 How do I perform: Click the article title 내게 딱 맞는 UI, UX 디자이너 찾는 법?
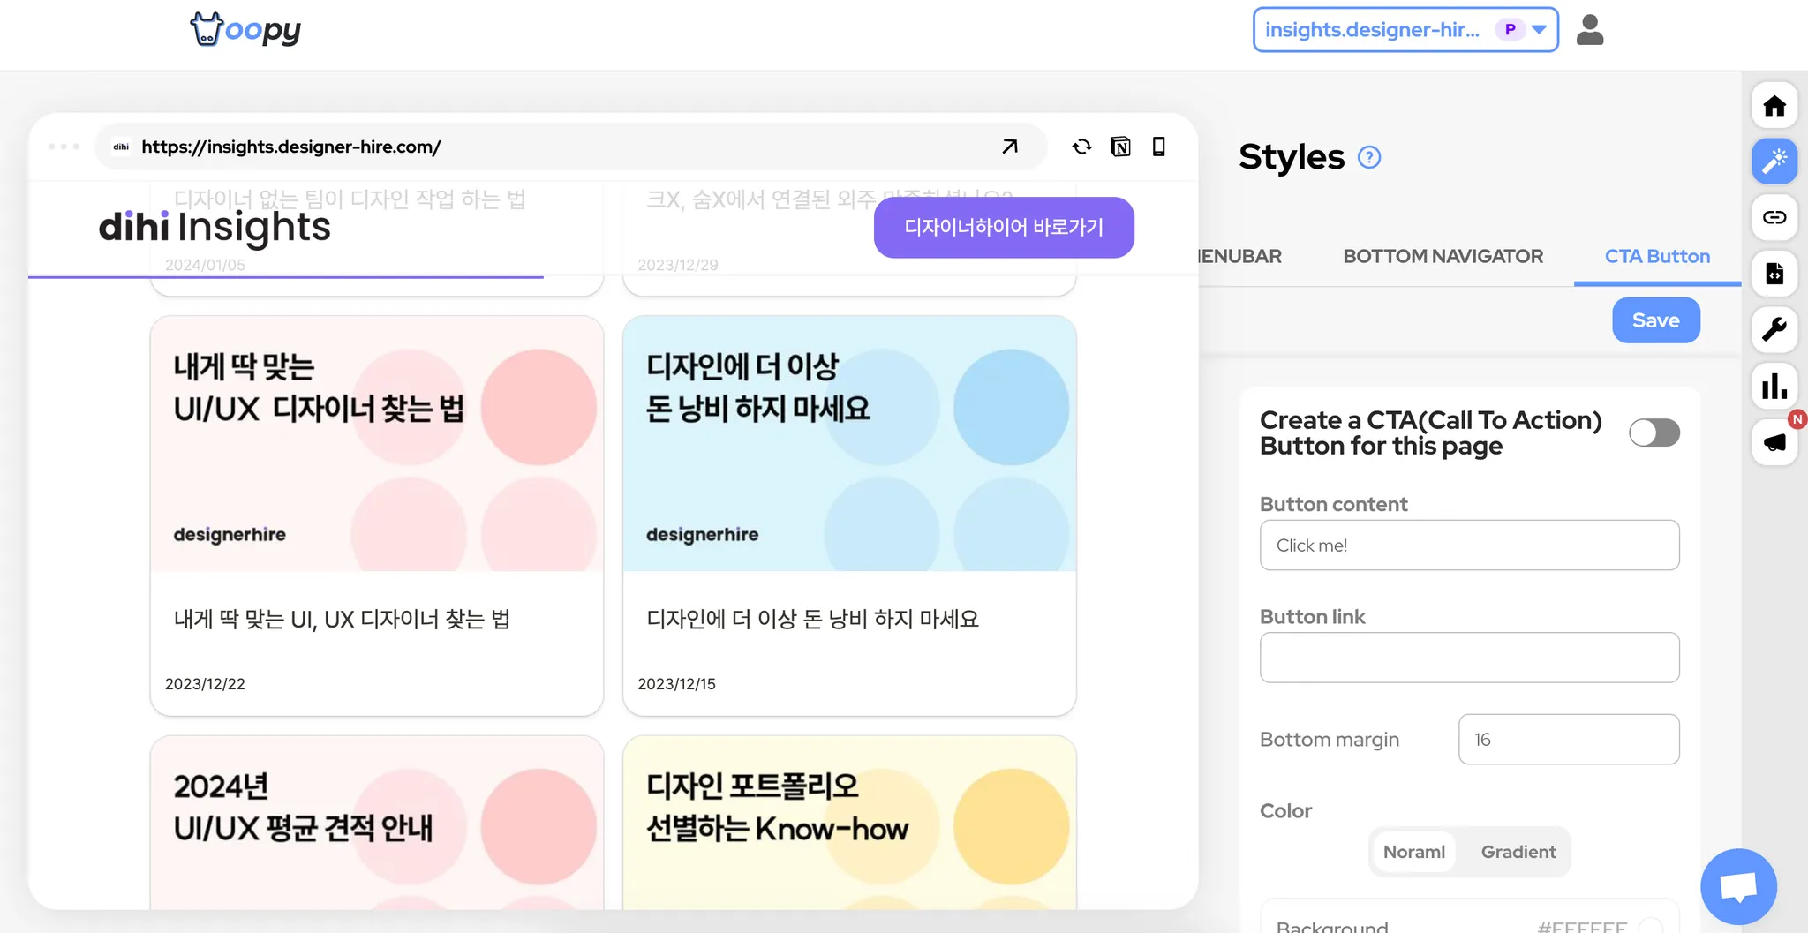click(342, 620)
